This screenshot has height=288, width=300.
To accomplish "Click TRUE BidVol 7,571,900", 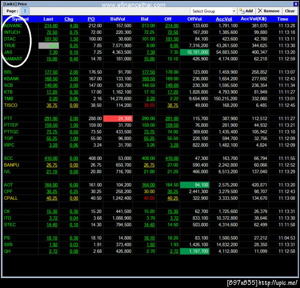I will point(121,45).
